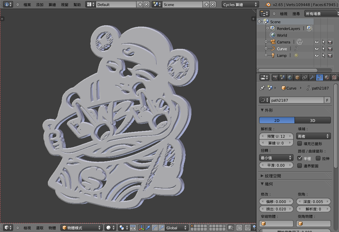
Task: Toggle selectability arrow for Curve
Action: coord(323,49)
